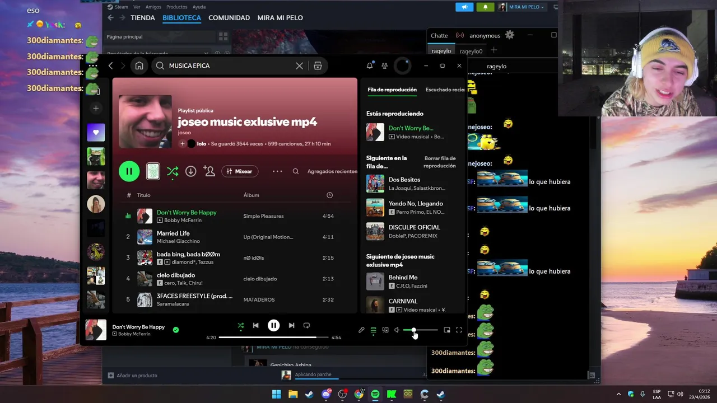Open miniplayer from the player bar

point(447,330)
